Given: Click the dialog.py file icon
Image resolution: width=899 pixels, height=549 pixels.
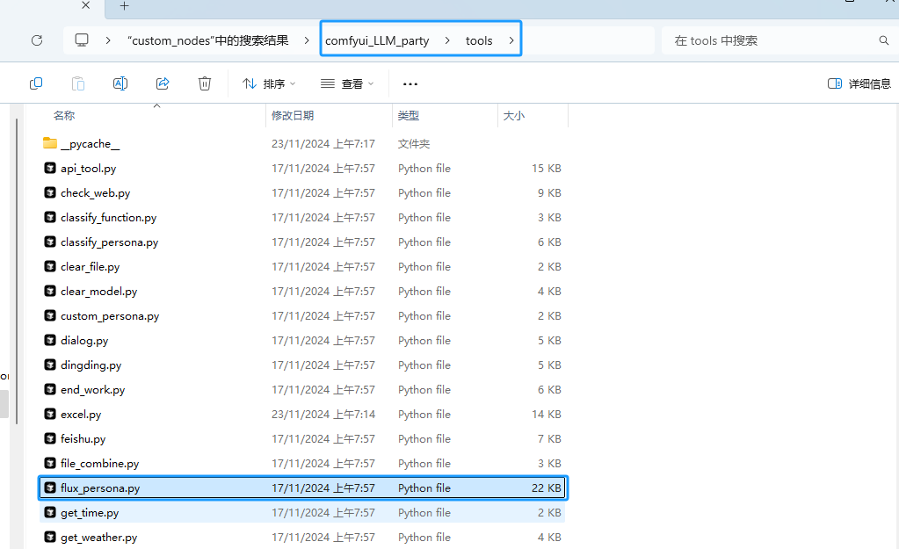Looking at the screenshot, I should [x=50, y=341].
